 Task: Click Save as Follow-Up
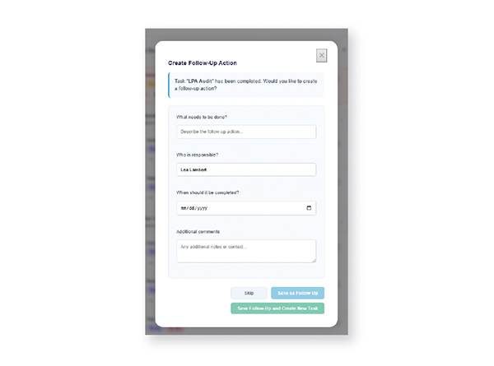point(297,293)
